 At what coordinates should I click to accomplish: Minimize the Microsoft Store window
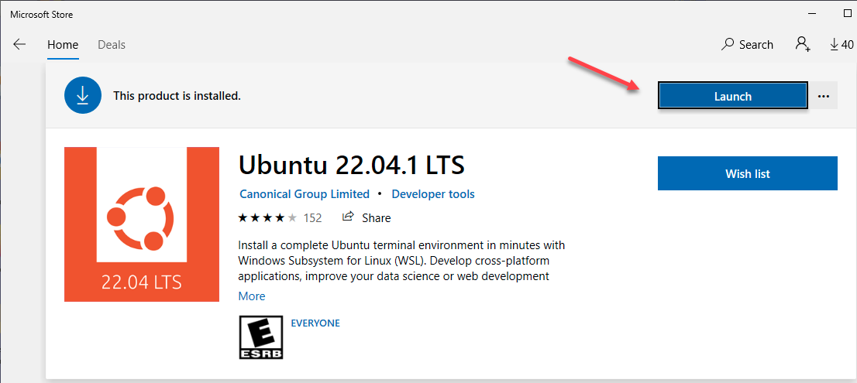(812, 13)
